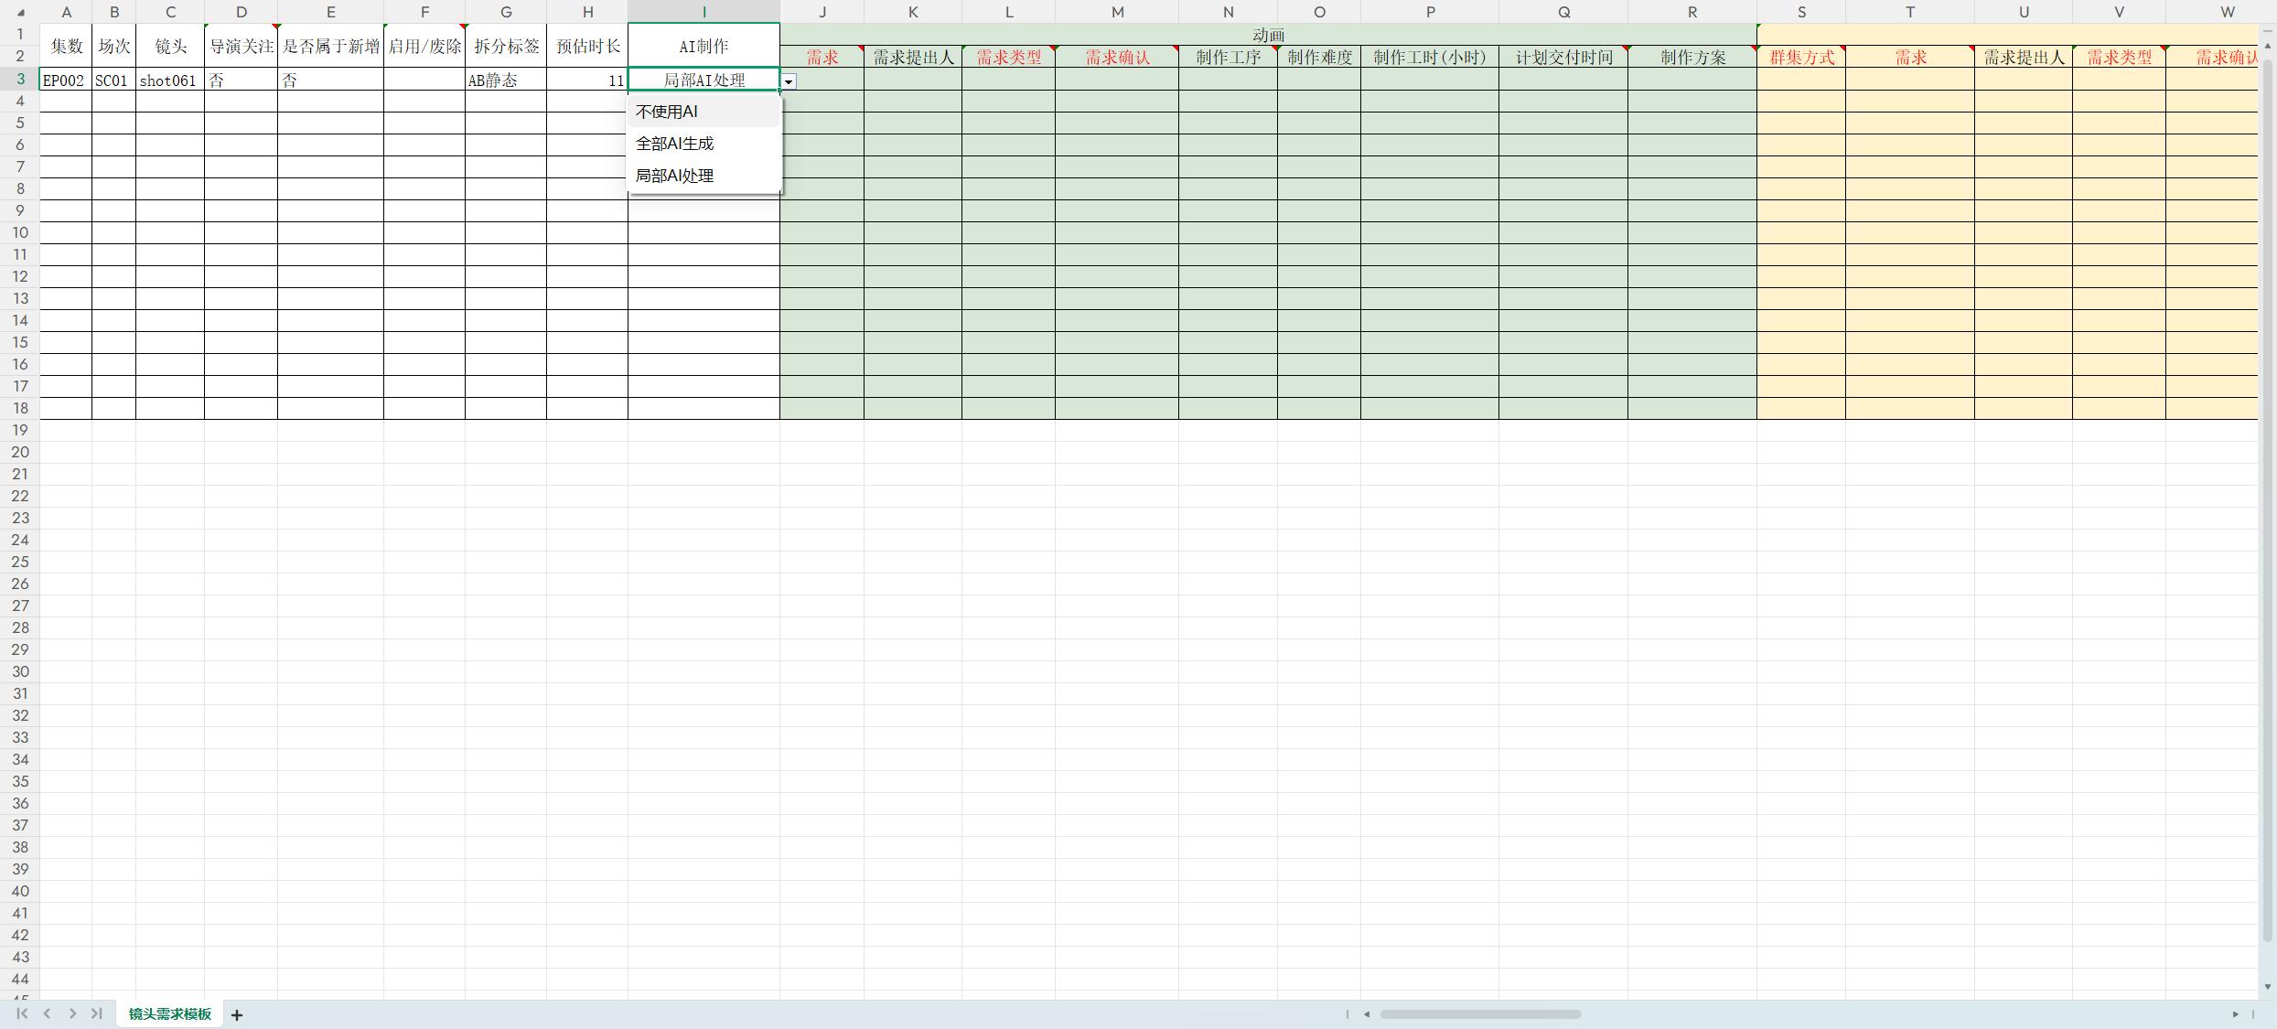Jump to the first sheet tab
This screenshot has width=2277, height=1029.
tap(22, 1013)
